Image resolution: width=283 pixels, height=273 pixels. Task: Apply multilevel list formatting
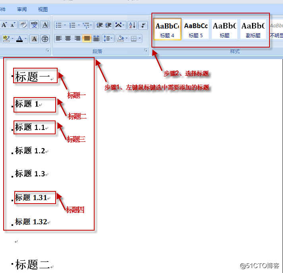[x=86, y=25]
